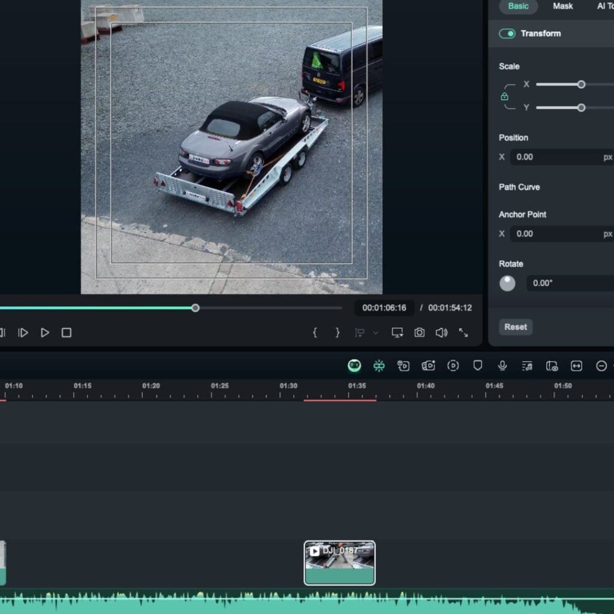Click the green AI assistant robot icon

click(354, 366)
